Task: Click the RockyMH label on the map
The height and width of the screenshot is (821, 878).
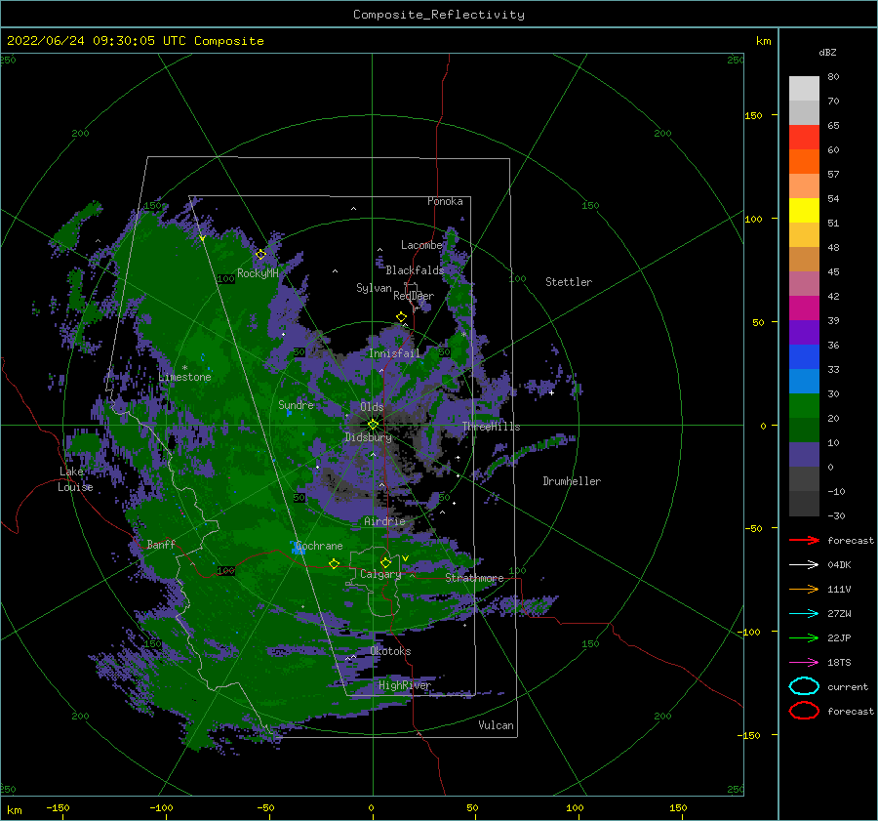Action: [x=258, y=273]
